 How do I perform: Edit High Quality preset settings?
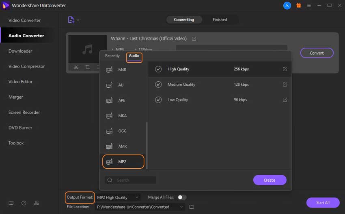tap(285, 69)
